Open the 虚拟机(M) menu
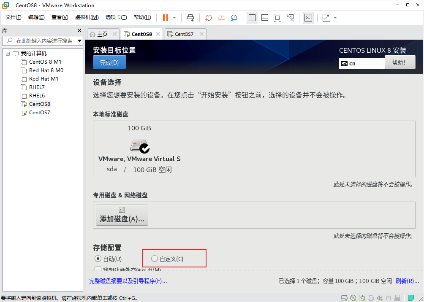 click(x=87, y=17)
